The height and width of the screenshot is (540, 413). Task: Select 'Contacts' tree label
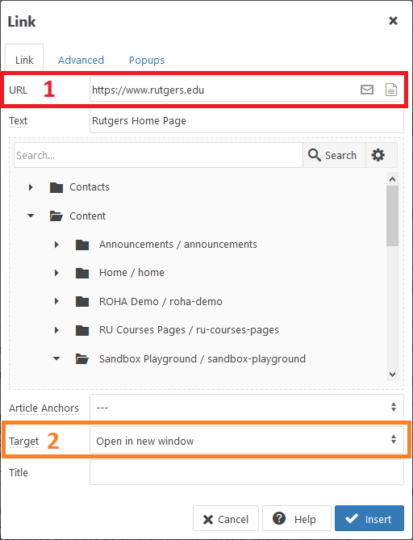click(90, 187)
